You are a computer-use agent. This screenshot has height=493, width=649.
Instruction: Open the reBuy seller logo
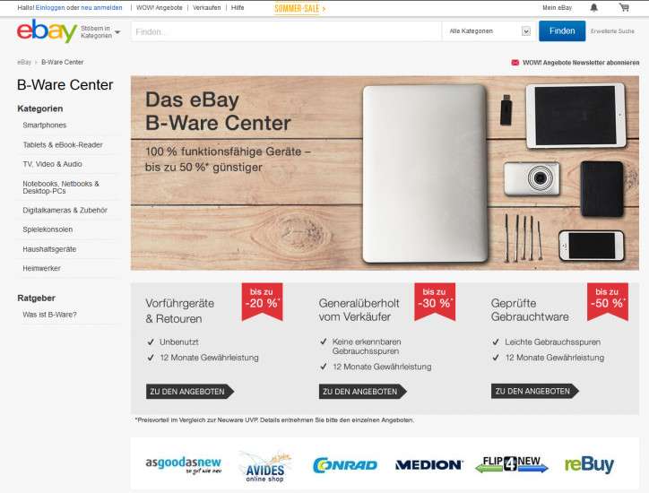pos(589,464)
